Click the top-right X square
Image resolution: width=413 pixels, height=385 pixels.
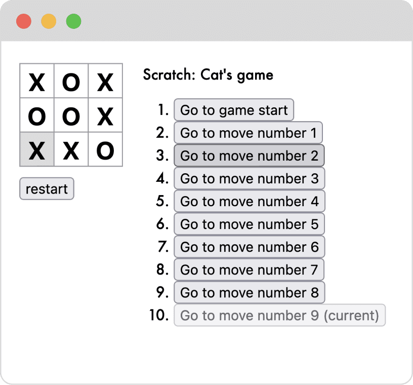[x=105, y=82]
